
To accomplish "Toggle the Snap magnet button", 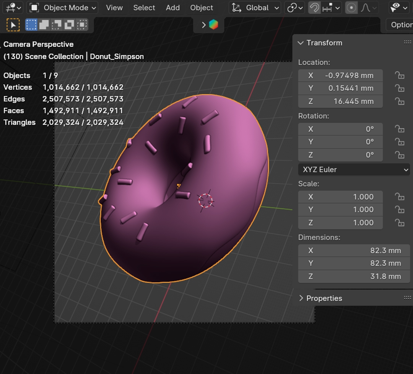I will (x=314, y=8).
